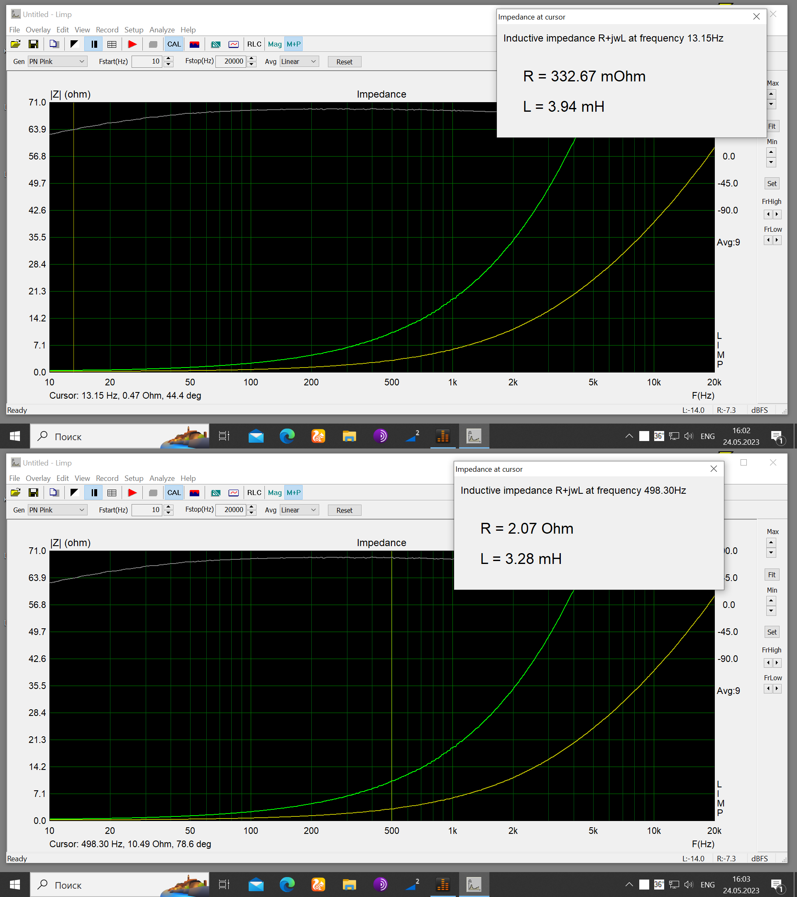This screenshot has height=897, width=797.
Task: Toggle CAL button in upper Limp toolbar
Action: point(174,44)
